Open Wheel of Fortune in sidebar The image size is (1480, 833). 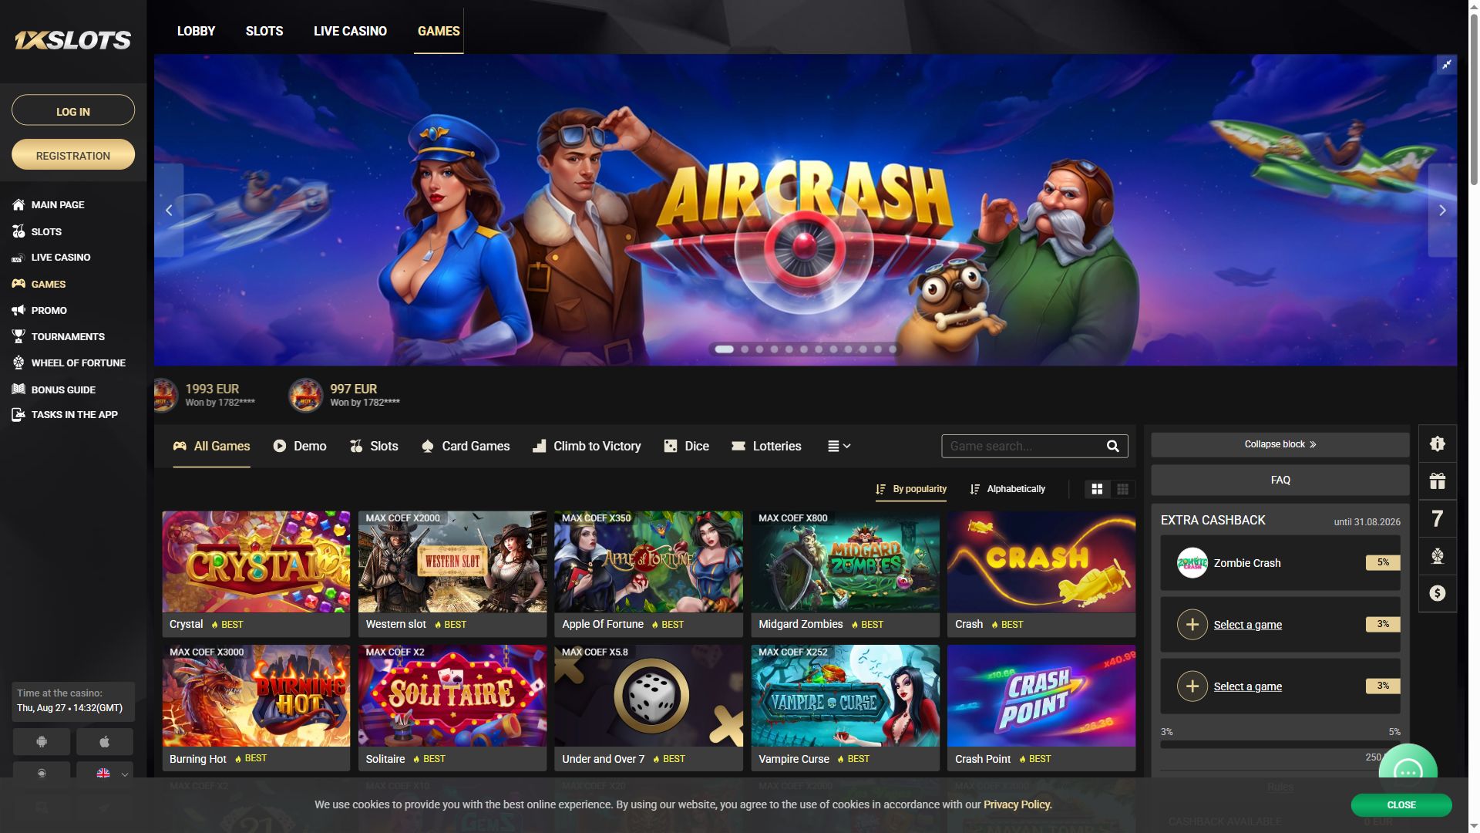coord(69,363)
